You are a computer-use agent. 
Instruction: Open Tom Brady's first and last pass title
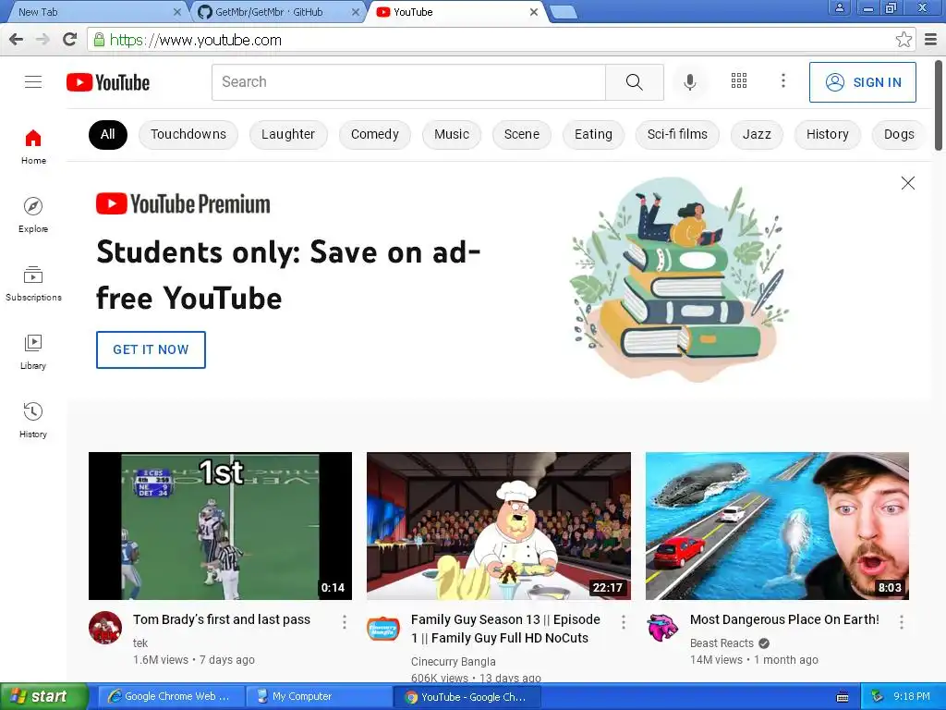pos(222,619)
